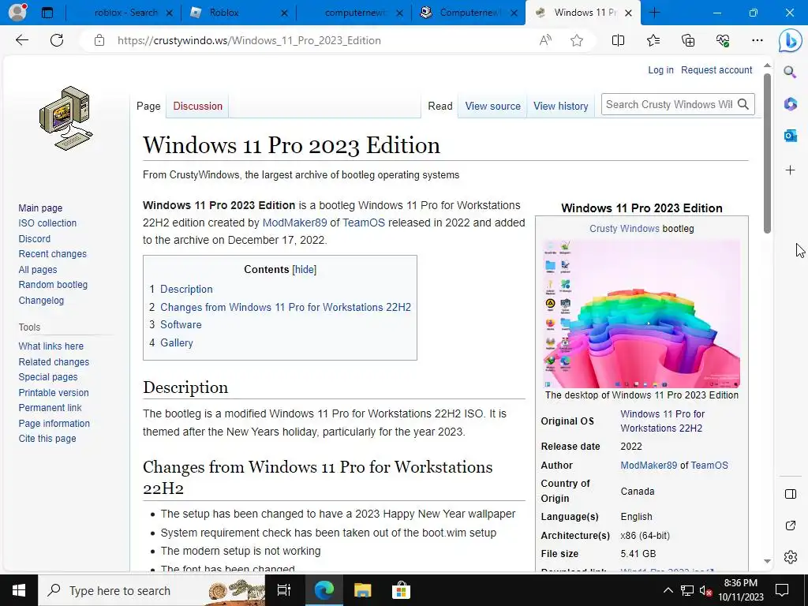808x606 pixels.
Task: Add this page to favorites star
Action: 577,40
